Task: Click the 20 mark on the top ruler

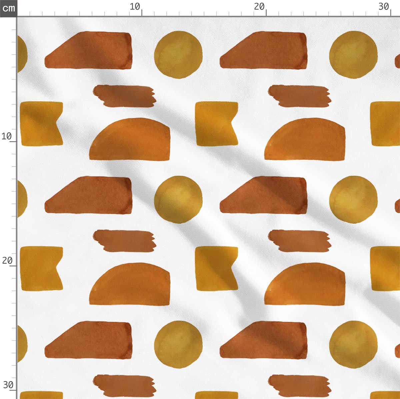Action: point(259,7)
